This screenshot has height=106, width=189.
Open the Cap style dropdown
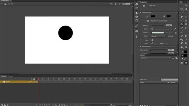pyautogui.click(x=153, y=40)
